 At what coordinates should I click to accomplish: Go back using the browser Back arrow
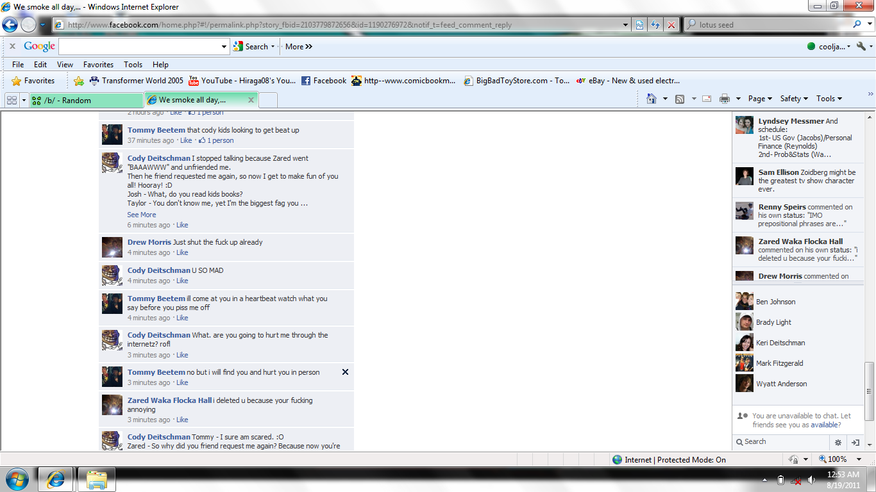(10, 25)
